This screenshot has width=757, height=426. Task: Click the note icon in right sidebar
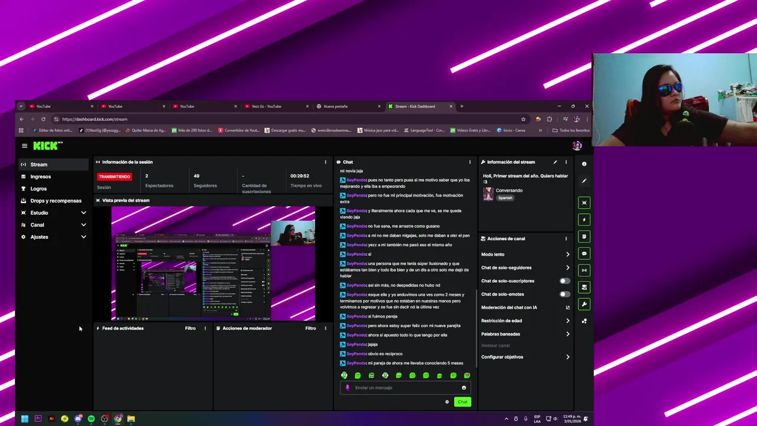(584, 237)
